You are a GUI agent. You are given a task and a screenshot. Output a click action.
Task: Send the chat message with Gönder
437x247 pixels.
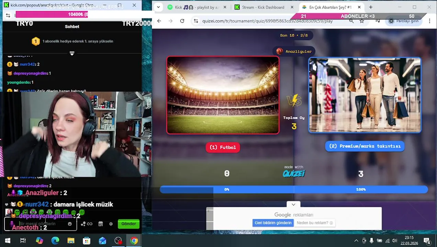click(128, 224)
